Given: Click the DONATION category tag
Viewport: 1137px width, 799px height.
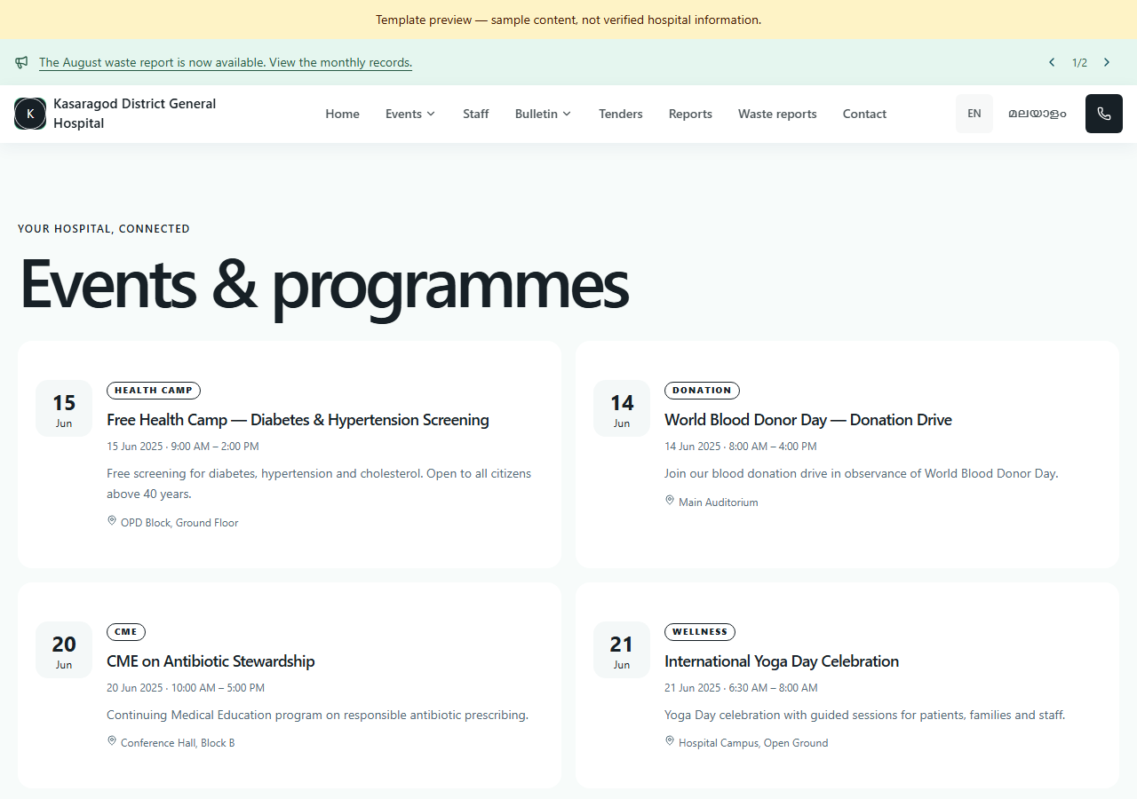Looking at the screenshot, I should click(x=702, y=391).
